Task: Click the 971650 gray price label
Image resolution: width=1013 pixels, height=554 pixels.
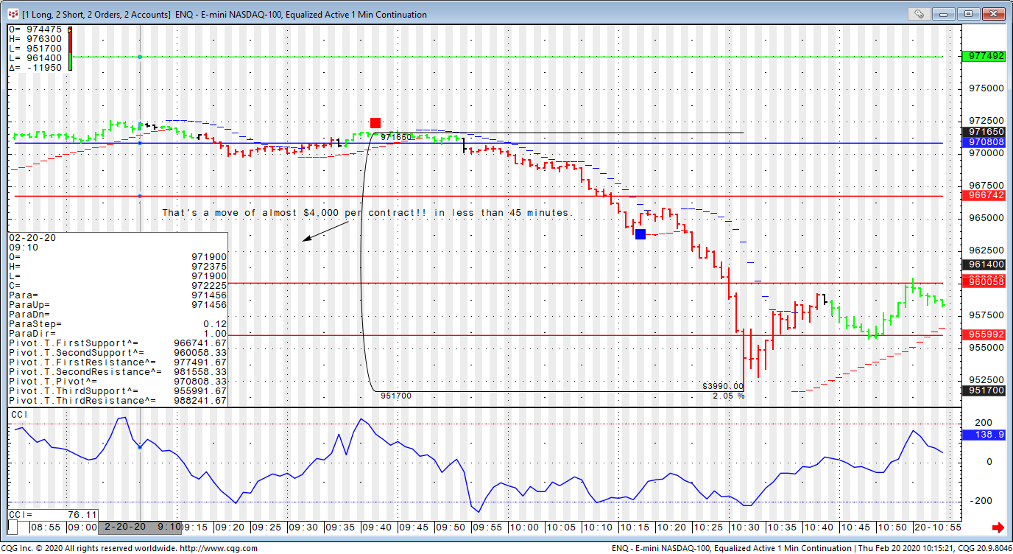Action: pyautogui.click(x=984, y=132)
